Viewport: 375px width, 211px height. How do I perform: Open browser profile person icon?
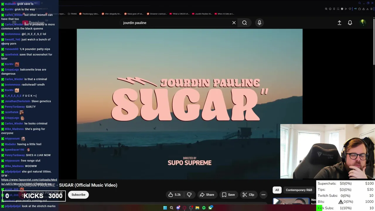364,9
